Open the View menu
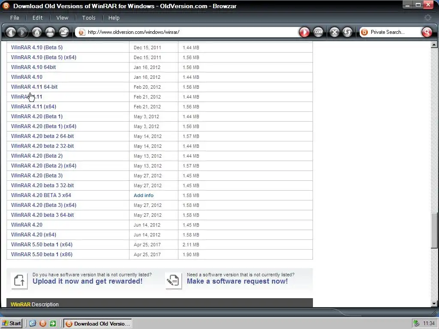The image size is (439, 329). [x=62, y=18]
